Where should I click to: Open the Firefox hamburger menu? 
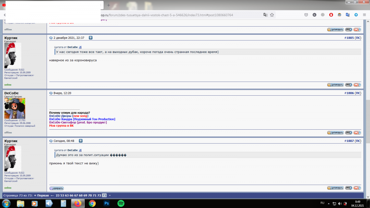tap(364, 15)
